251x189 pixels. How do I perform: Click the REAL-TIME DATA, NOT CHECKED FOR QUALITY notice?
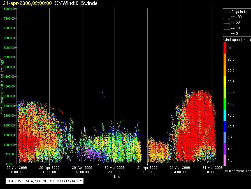(44, 181)
